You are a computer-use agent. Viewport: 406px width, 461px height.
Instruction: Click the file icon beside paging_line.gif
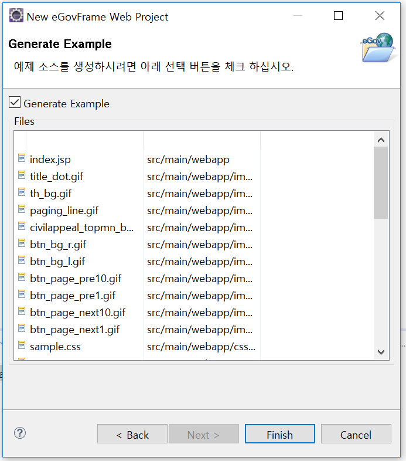(x=22, y=209)
